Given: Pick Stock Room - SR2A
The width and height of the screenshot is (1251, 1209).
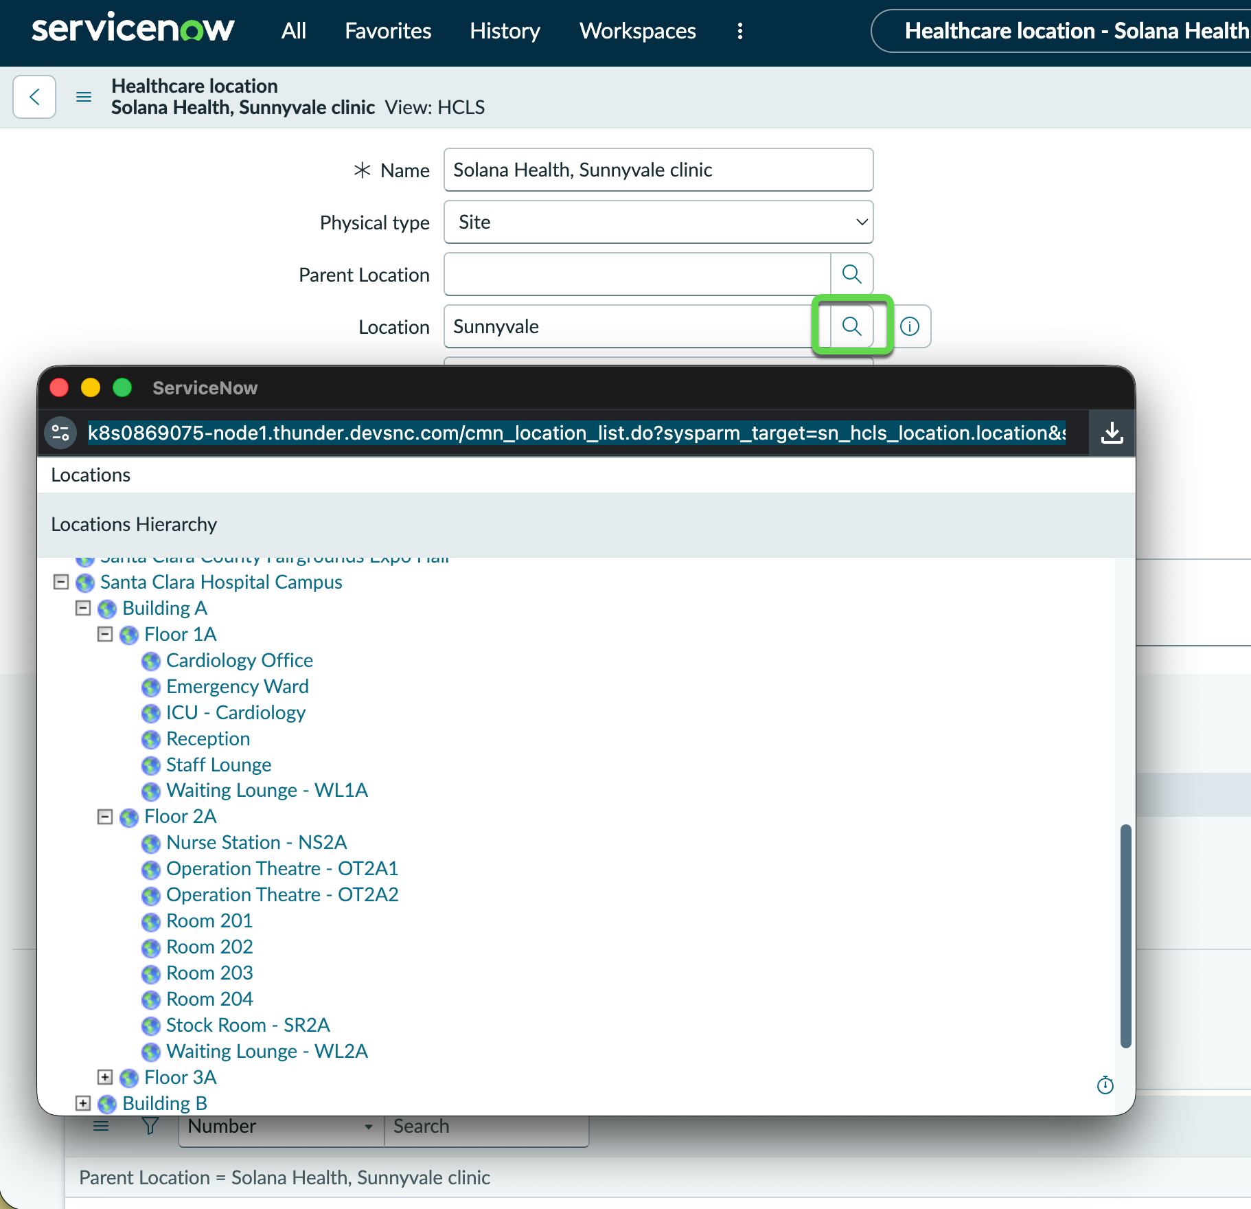Looking at the screenshot, I should click(x=248, y=1025).
